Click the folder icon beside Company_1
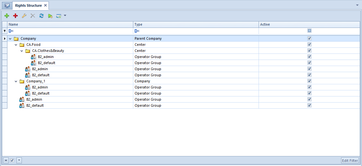 click(x=22, y=81)
